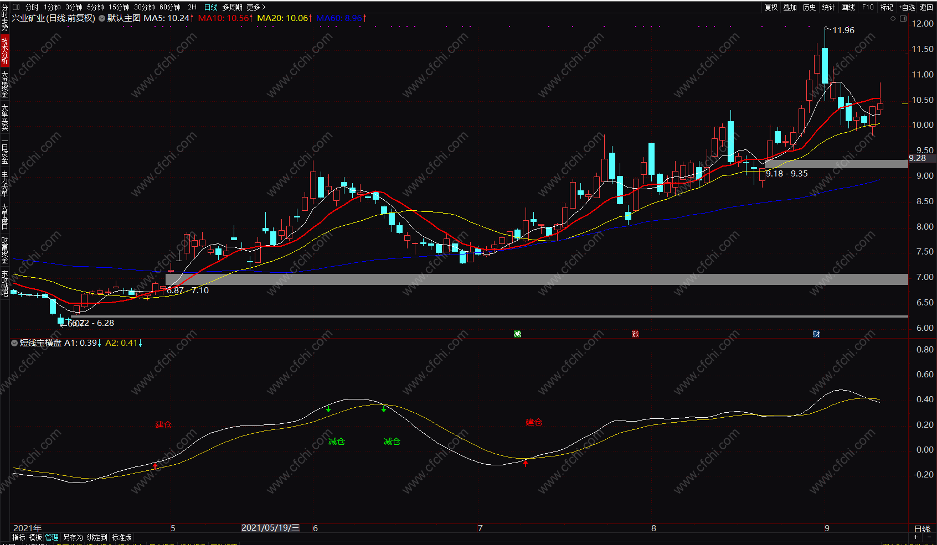Toggle the 复权 adjustment option
Image resolution: width=937 pixels, height=545 pixels.
coord(771,7)
